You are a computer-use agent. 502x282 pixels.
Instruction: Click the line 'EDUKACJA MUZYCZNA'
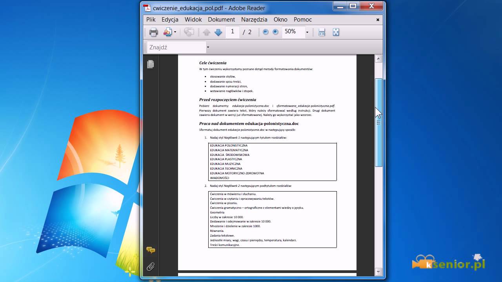pos(225,164)
